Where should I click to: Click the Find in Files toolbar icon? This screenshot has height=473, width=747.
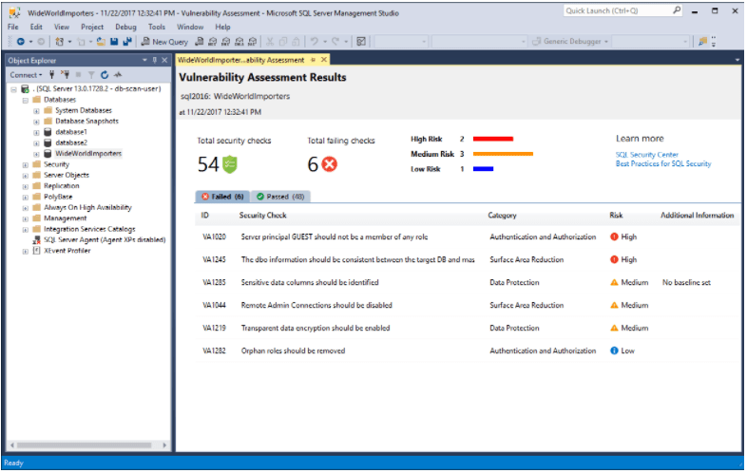pos(702,42)
